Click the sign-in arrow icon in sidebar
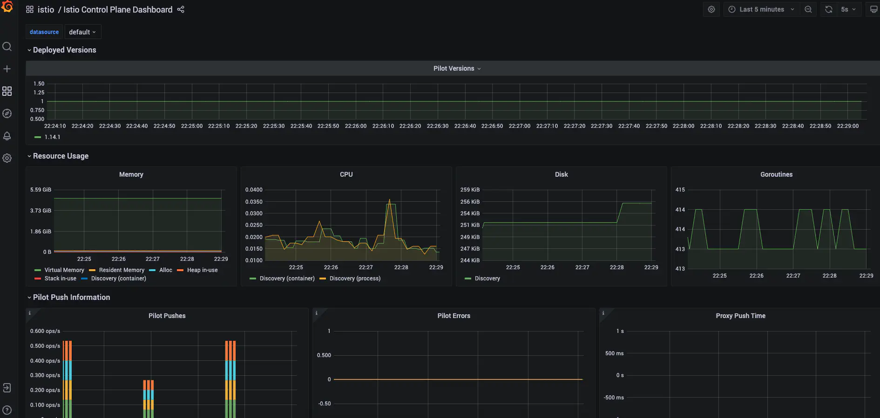 click(x=7, y=388)
